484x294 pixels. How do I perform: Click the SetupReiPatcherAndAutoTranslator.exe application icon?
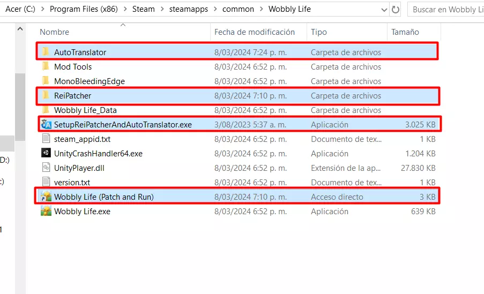click(x=46, y=124)
